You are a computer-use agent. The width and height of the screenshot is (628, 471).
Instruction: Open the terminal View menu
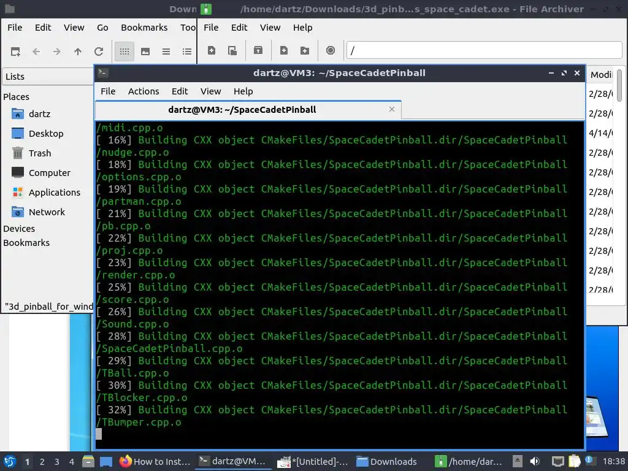point(211,91)
